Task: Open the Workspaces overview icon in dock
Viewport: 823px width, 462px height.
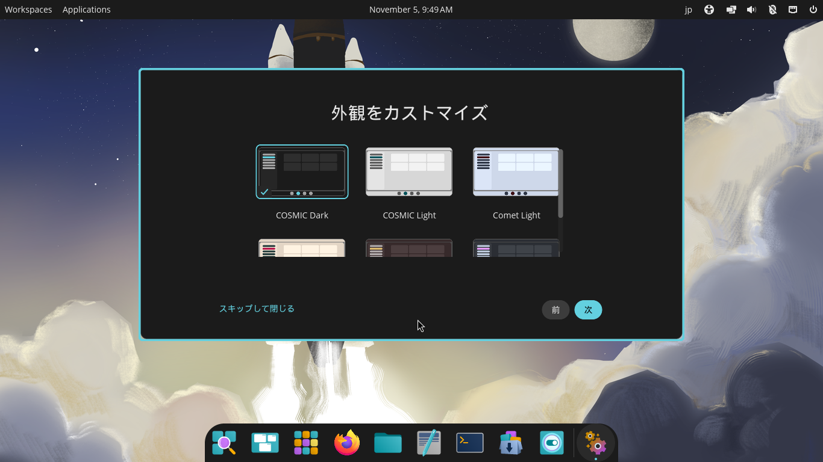Action: [265, 443]
